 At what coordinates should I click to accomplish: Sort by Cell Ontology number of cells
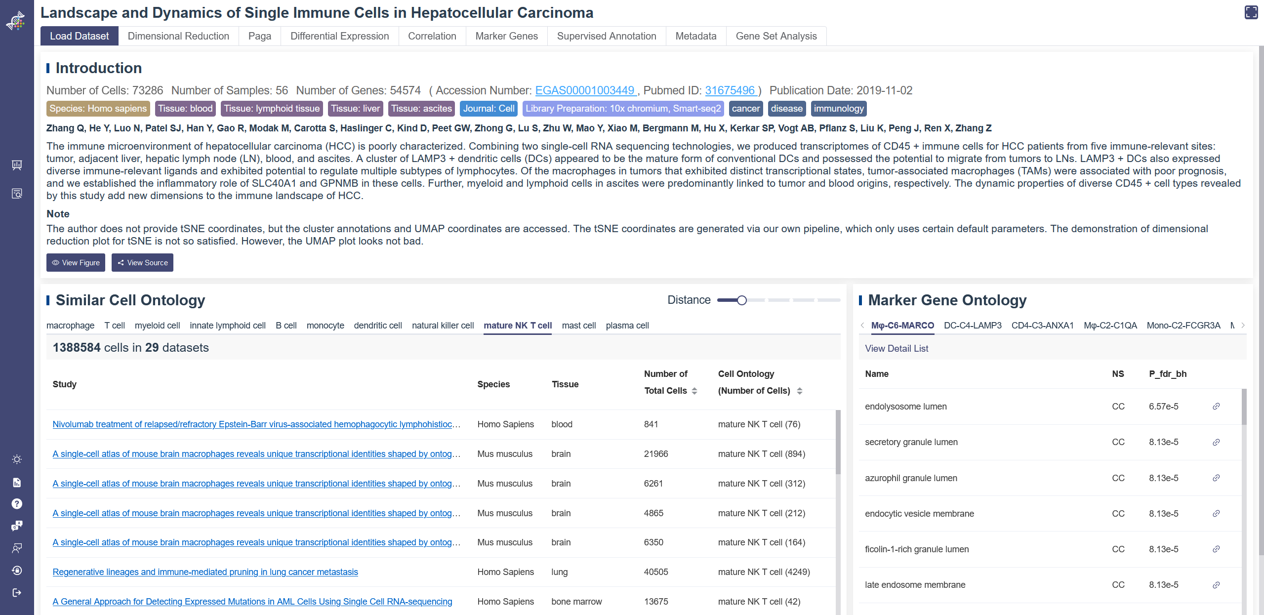pos(799,391)
